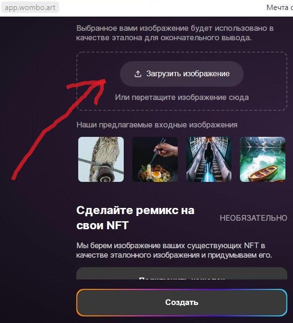Click the person silhouette in escalator thumbnail

(x=209, y=155)
